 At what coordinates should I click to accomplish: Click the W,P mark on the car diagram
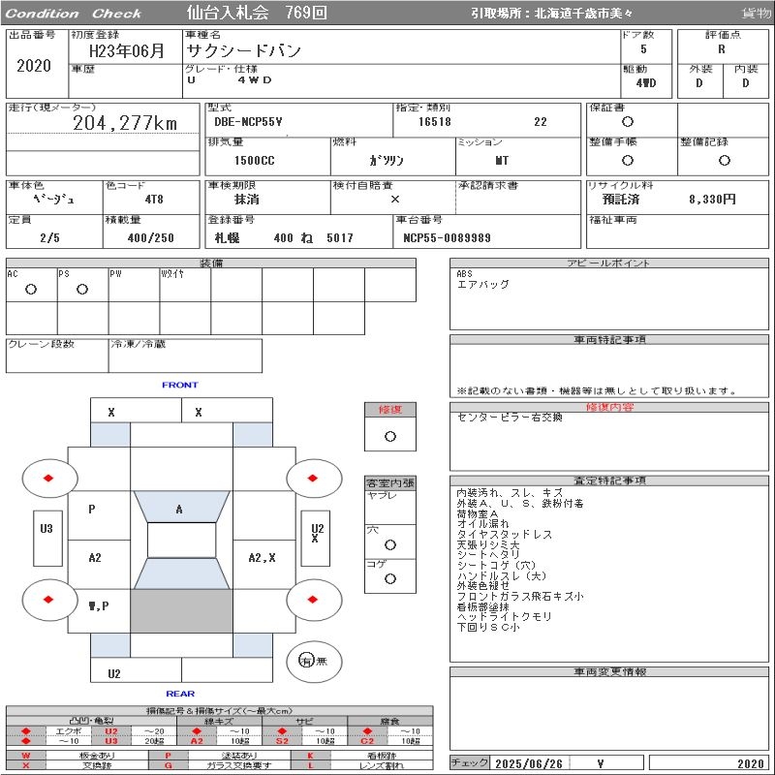(x=97, y=606)
